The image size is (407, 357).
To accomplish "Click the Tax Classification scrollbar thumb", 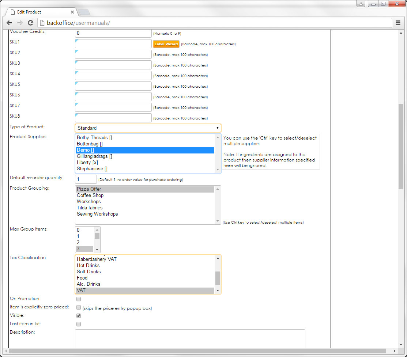I will (x=218, y=278).
